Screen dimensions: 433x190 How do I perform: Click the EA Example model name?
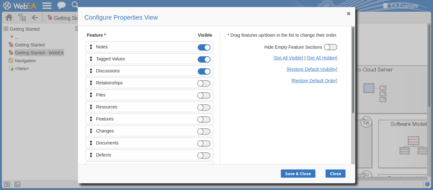click(404, 5)
